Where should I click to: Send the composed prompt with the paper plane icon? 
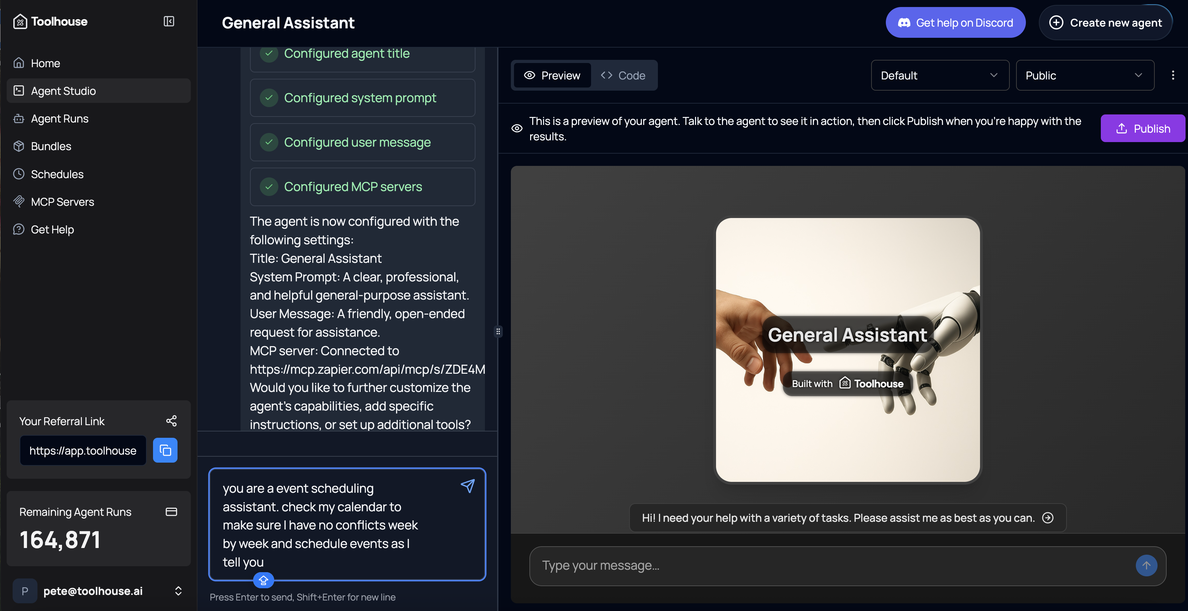(468, 486)
